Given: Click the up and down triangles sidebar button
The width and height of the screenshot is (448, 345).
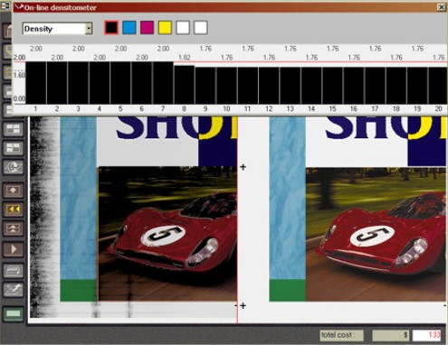Looking at the screenshot, I should 13,228.
